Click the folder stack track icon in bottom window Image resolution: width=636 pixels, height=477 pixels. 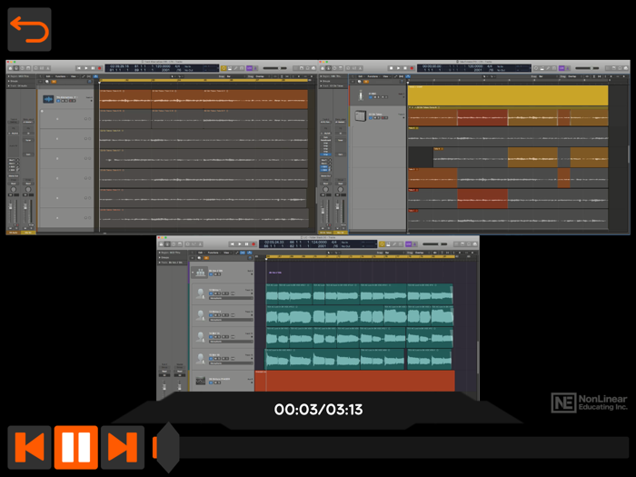coord(200,273)
